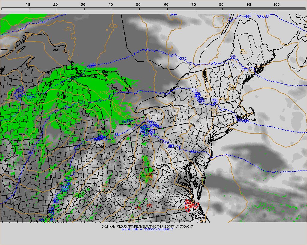Select the blue INITIAL TIME = 250501/0000F017 line
This screenshot has height=245, width=307.
pos(147,229)
